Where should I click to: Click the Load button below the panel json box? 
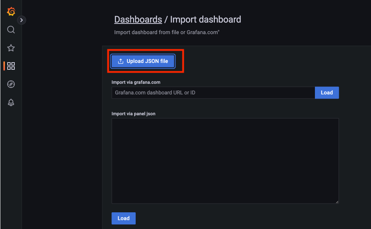point(124,218)
